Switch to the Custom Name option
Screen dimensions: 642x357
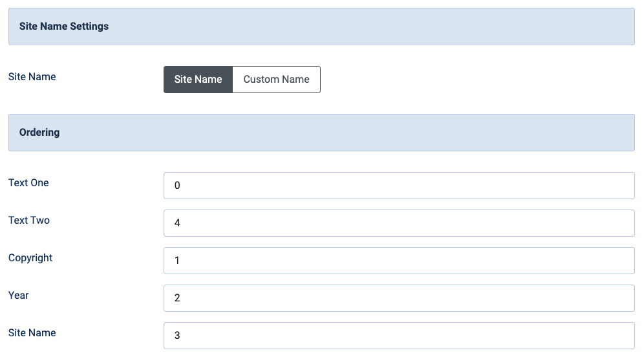coord(276,80)
